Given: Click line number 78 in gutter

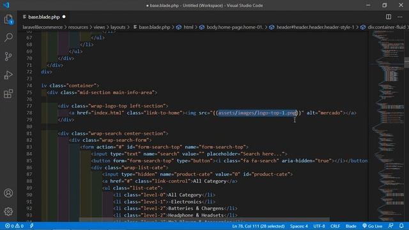Looking at the screenshot, I should (x=29, y=113).
